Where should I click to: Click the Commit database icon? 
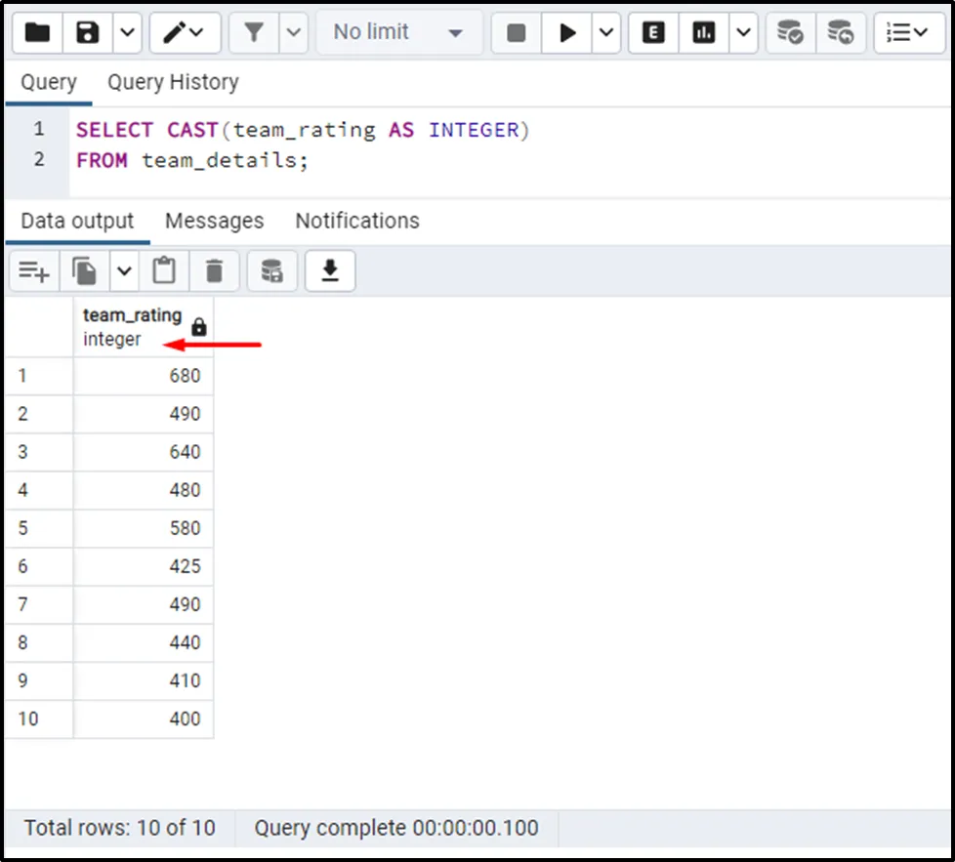(x=789, y=32)
